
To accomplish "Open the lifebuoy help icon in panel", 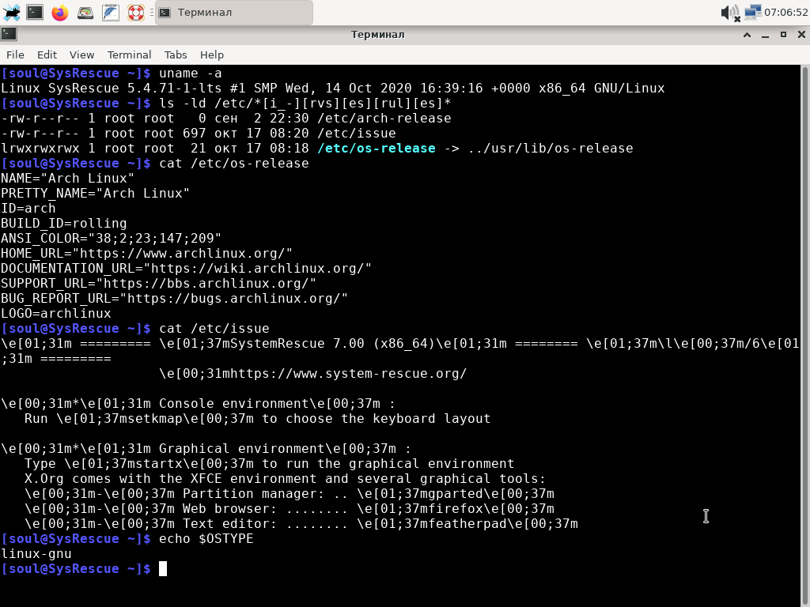I will [x=136, y=12].
